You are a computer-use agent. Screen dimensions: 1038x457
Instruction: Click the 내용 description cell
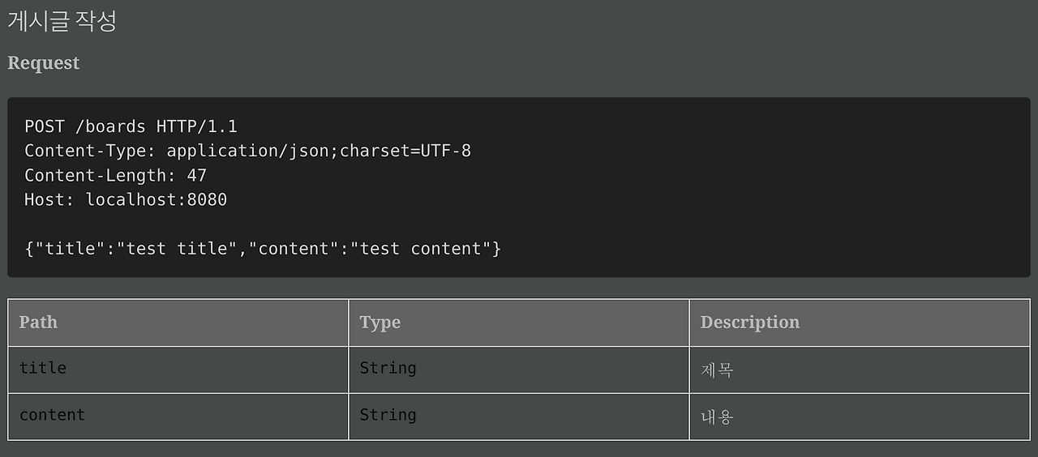[x=717, y=417]
